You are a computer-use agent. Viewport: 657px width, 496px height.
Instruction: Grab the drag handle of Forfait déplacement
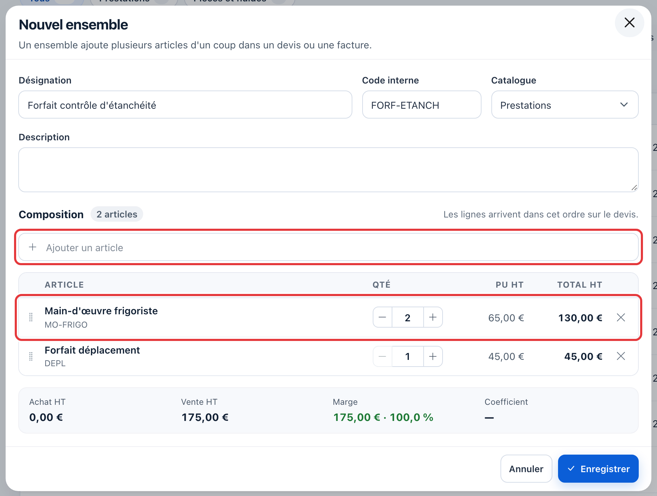pos(31,356)
